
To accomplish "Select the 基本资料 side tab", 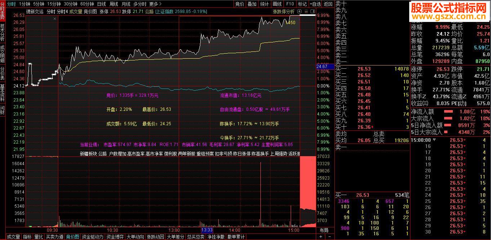I will (x=3, y=92).
